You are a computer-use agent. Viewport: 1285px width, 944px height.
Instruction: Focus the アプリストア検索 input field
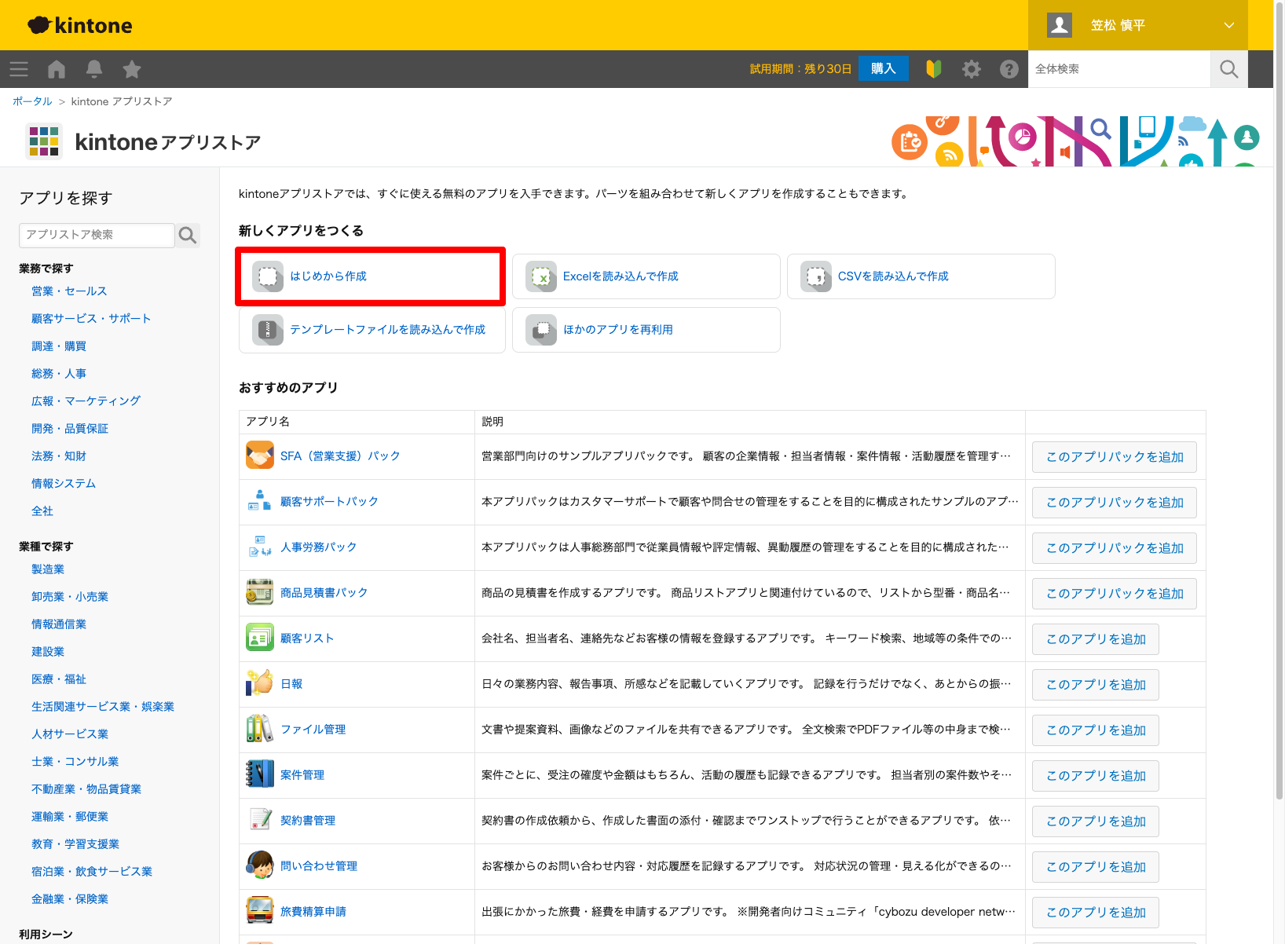(x=96, y=235)
